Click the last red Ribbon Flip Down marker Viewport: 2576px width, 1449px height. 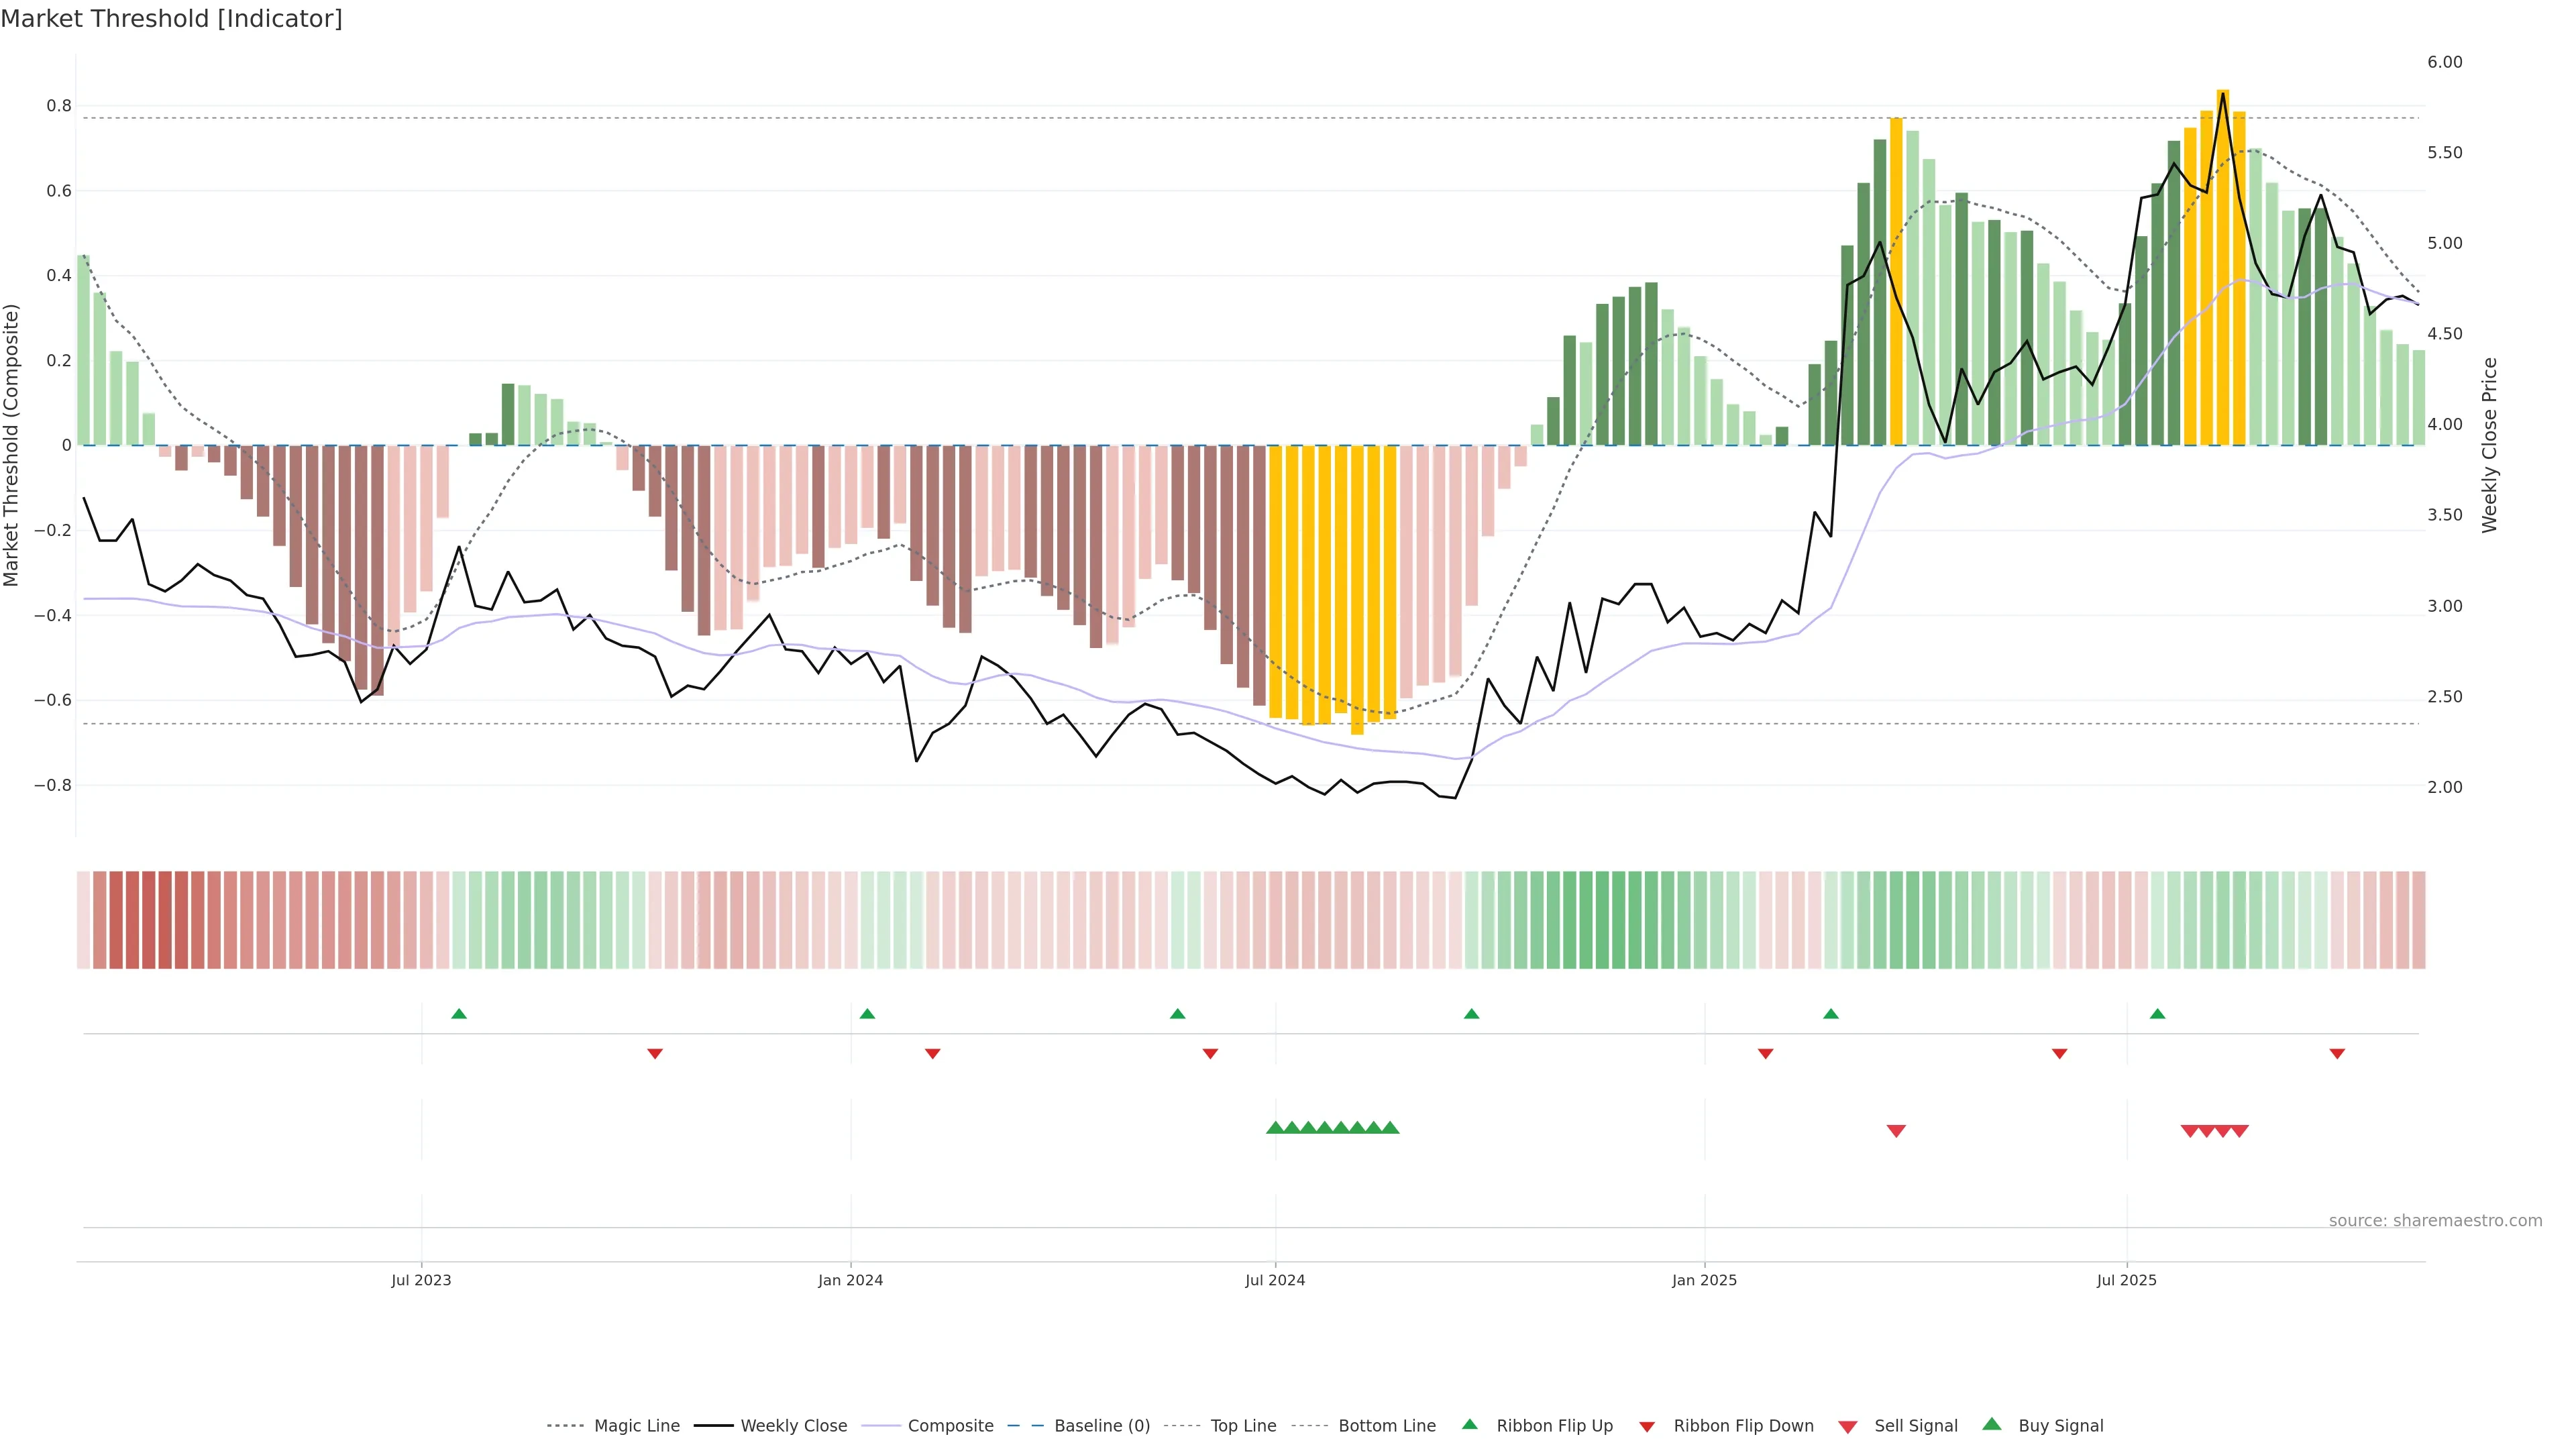click(x=2337, y=1053)
